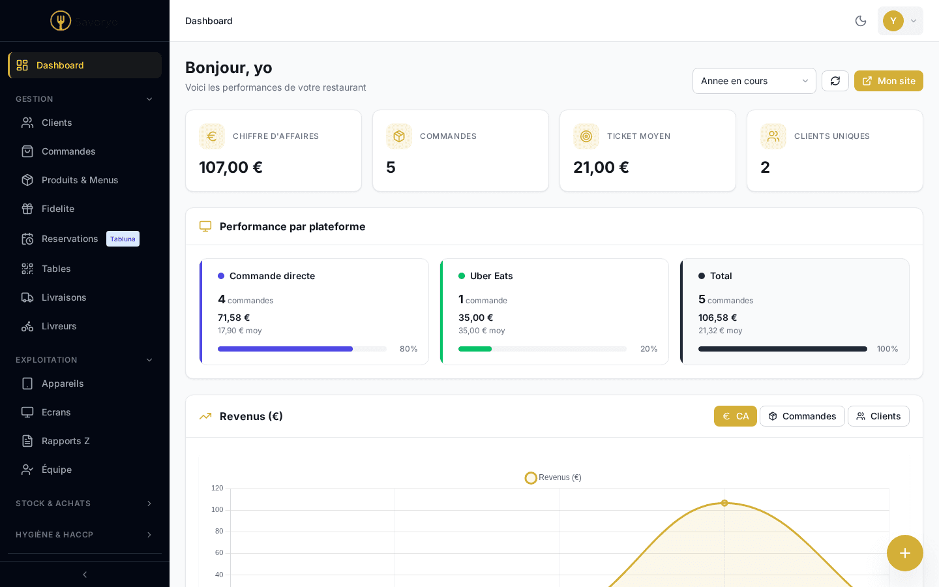Click the Chiffre d'affaires euro icon
939x587 pixels.
pos(212,136)
